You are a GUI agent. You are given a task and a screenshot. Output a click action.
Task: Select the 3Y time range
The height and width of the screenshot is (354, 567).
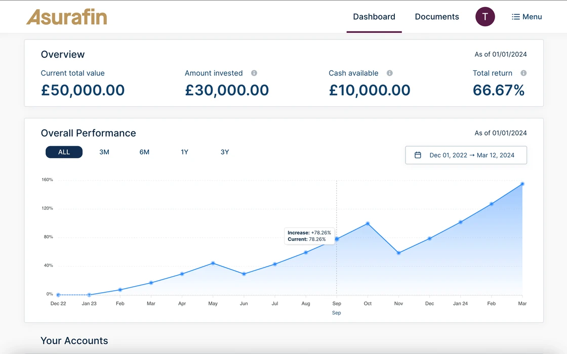(x=225, y=152)
